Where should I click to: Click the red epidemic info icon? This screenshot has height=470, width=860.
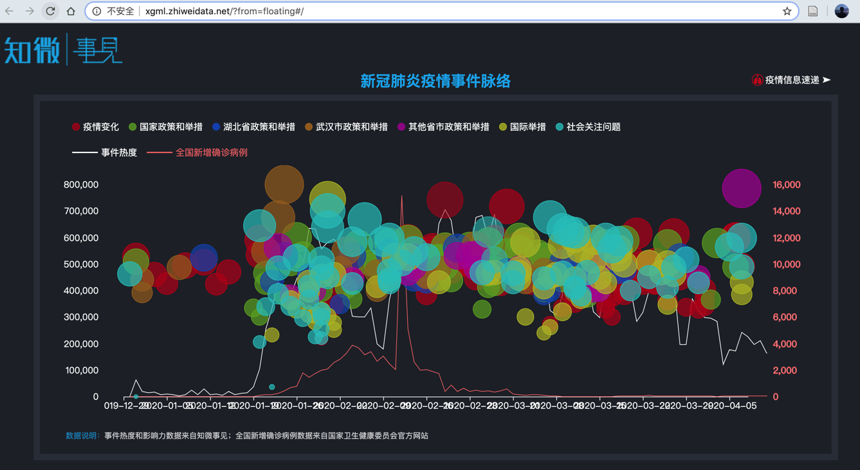(757, 80)
